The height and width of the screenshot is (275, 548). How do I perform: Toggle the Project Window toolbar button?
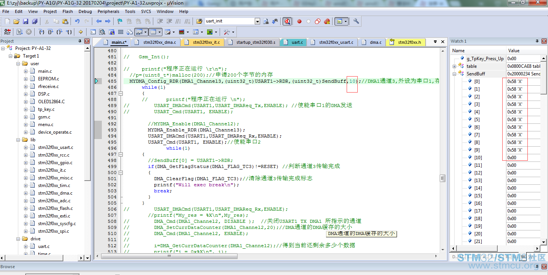[x=339, y=21]
